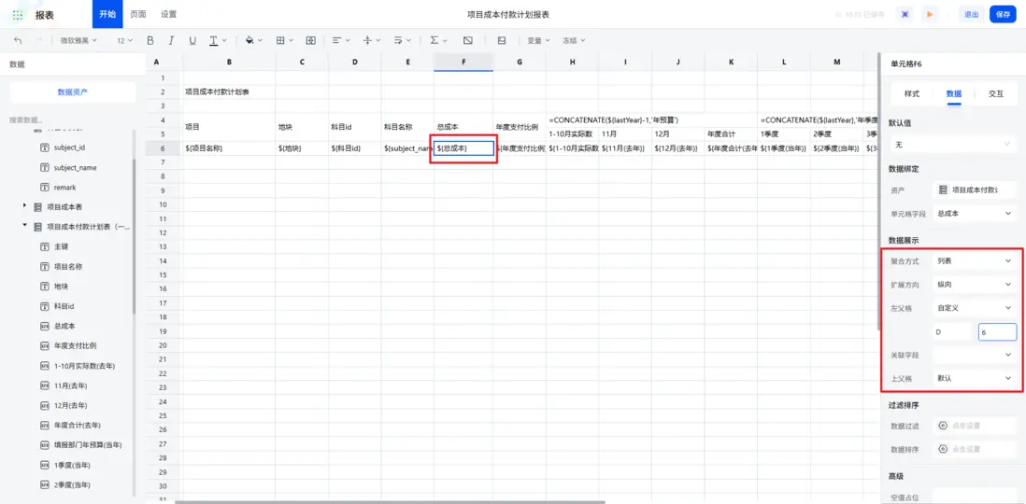
Task: Select the 主键 field in data tree
Action: coord(61,246)
